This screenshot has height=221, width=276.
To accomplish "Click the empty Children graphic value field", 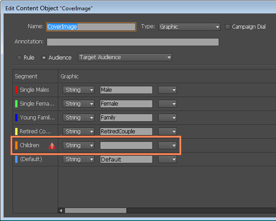I will click(x=126, y=145).
